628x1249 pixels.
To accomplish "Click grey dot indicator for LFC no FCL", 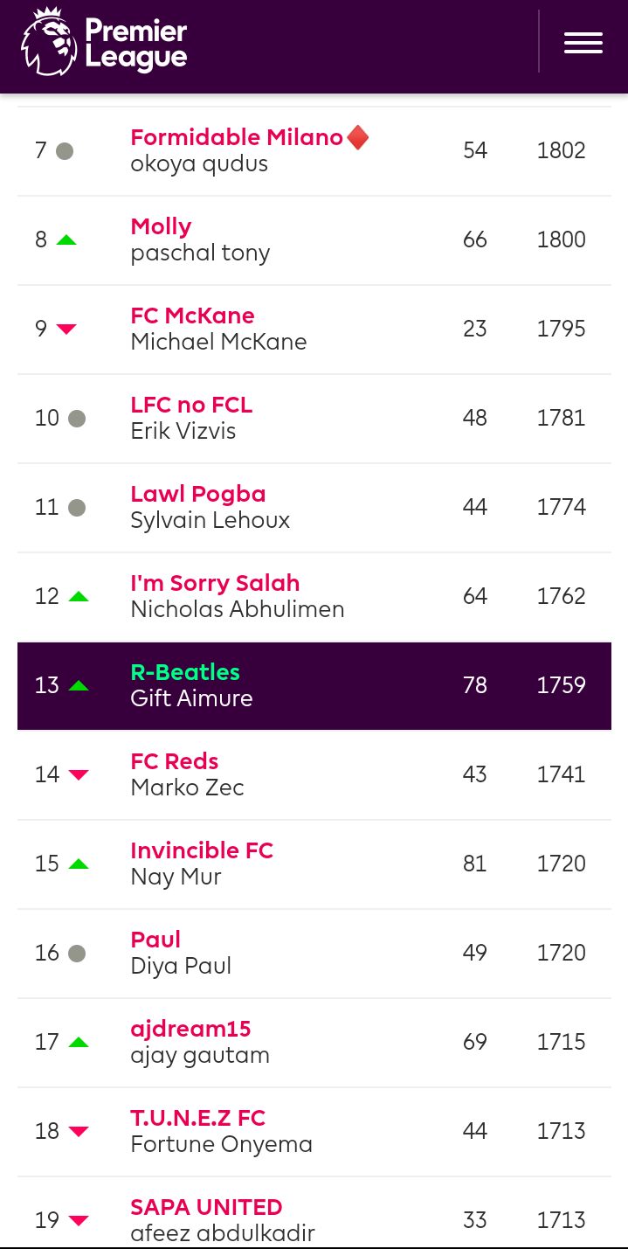I will [x=77, y=419].
